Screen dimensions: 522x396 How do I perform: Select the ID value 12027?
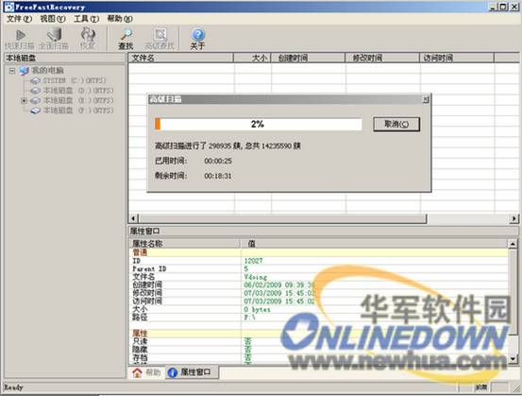coord(253,261)
